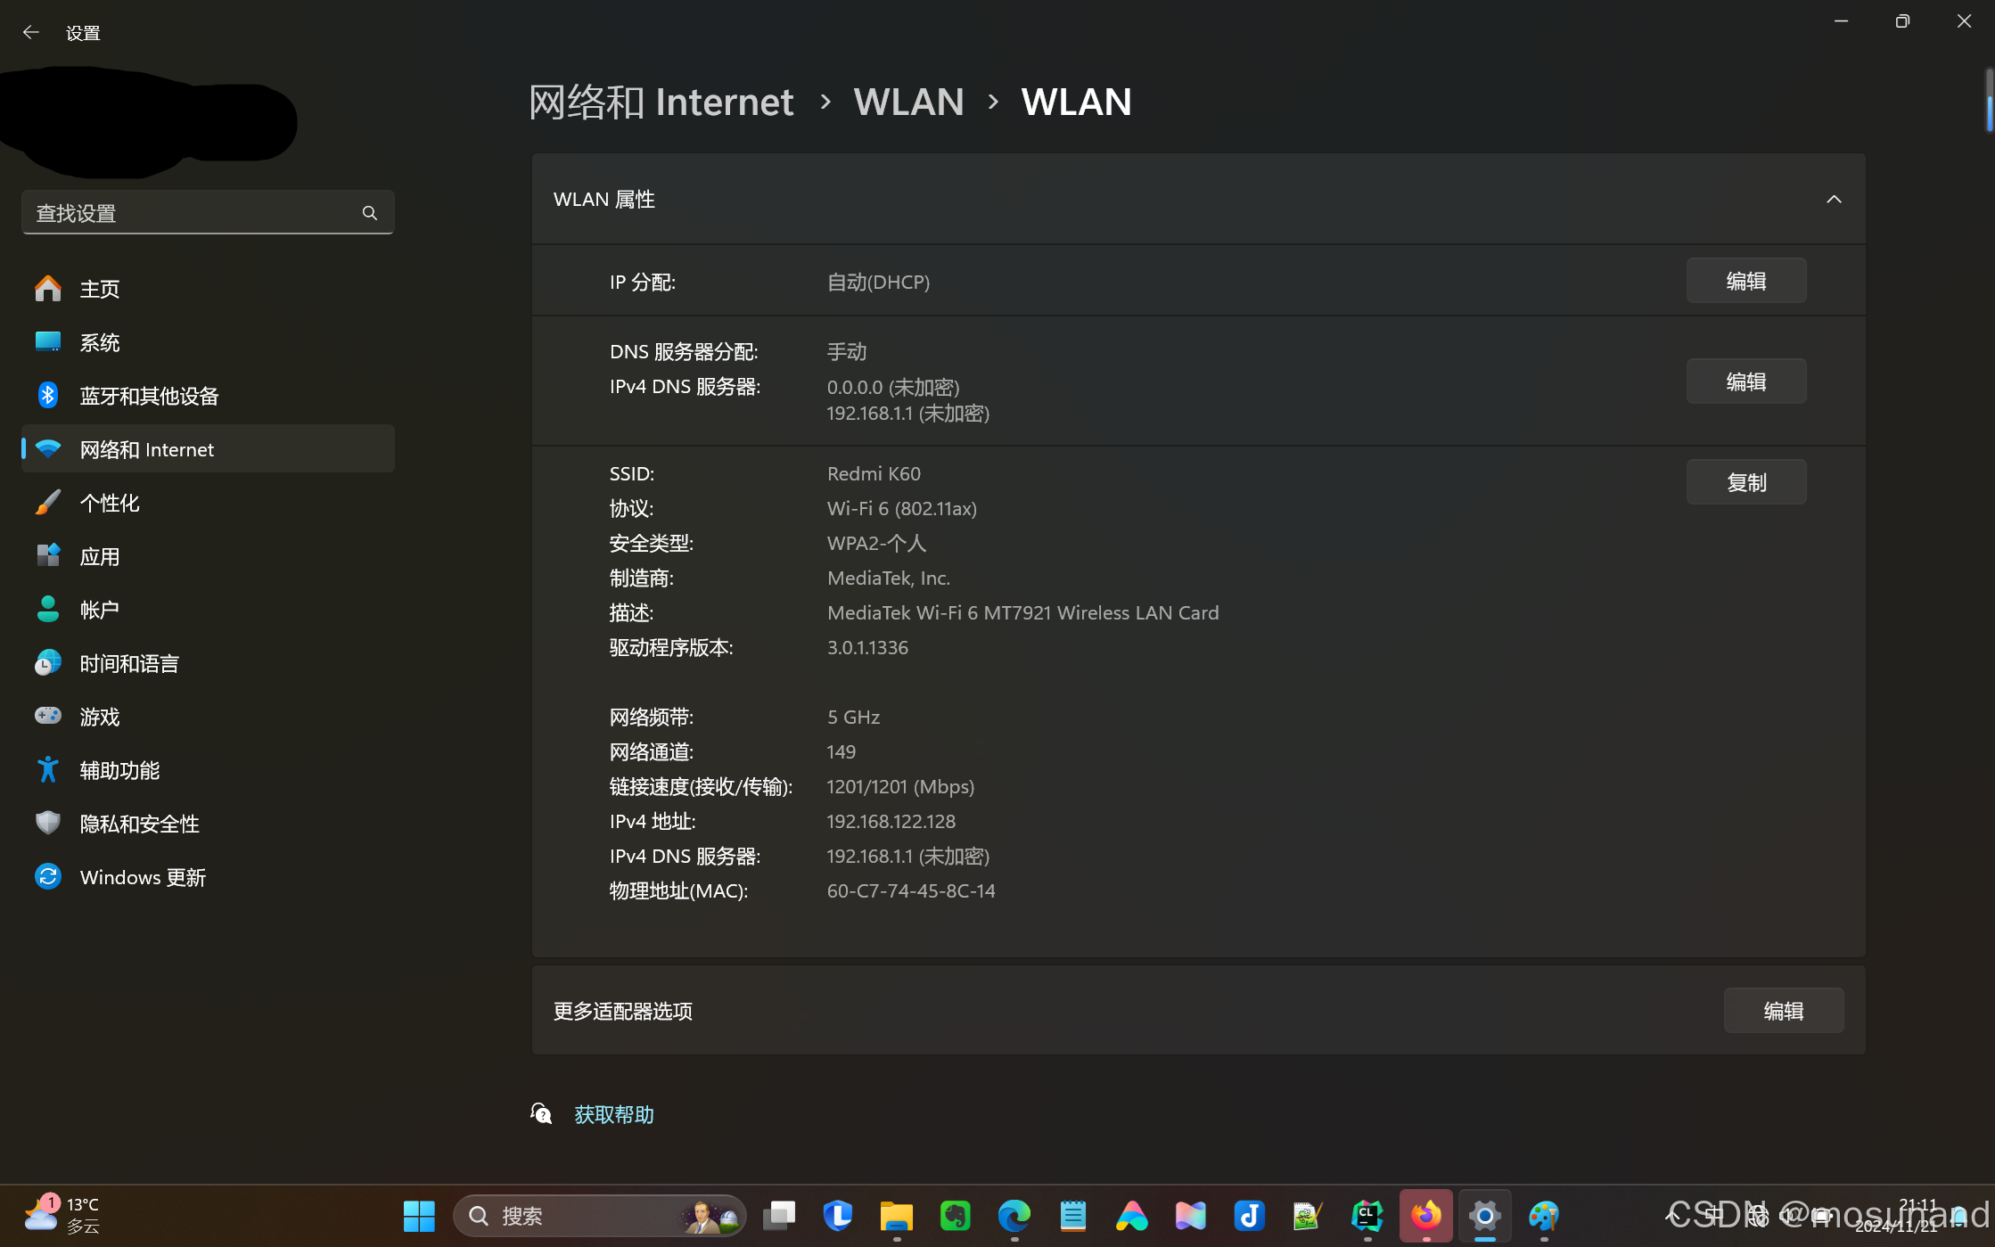Click the search magnifier icon in Settings

coord(369,213)
